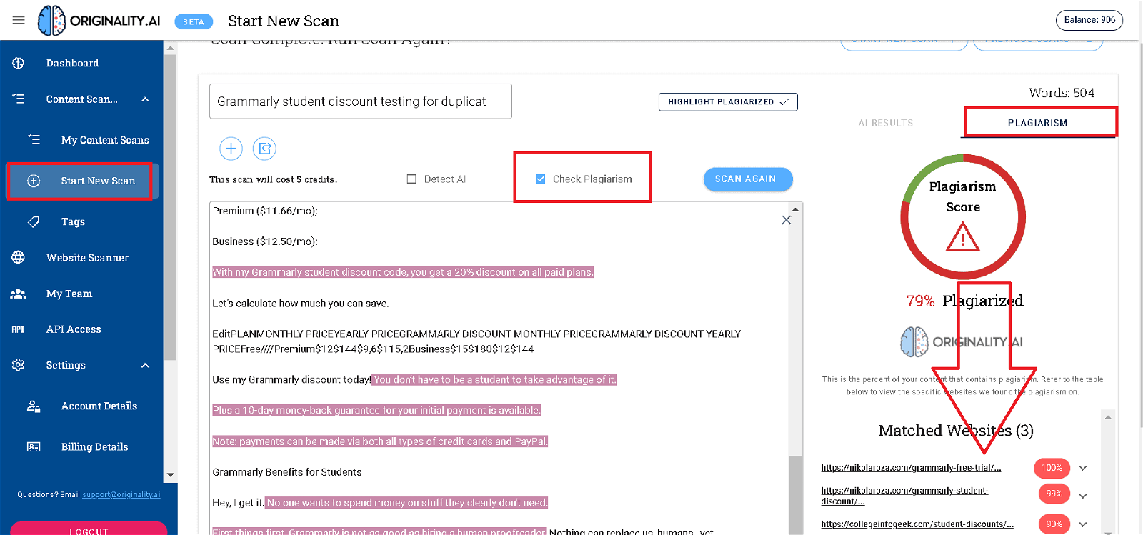Click the 99% match badge
The width and height of the screenshot is (1143, 535).
click(x=1054, y=494)
